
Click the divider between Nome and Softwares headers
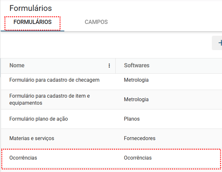(x=115, y=66)
